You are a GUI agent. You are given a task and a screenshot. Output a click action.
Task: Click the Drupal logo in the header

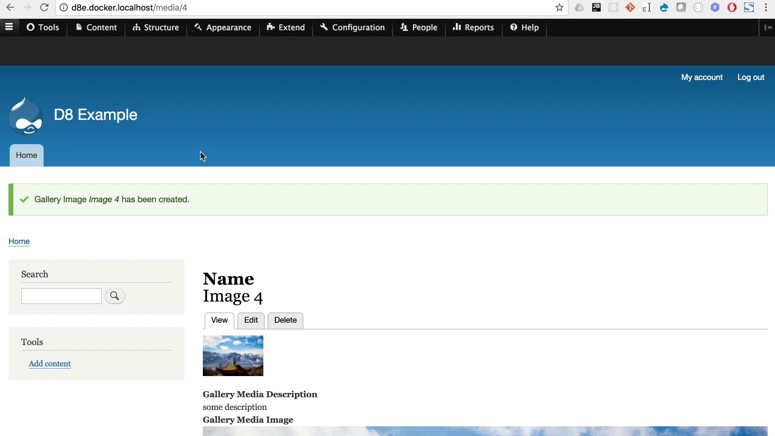coord(25,115)
